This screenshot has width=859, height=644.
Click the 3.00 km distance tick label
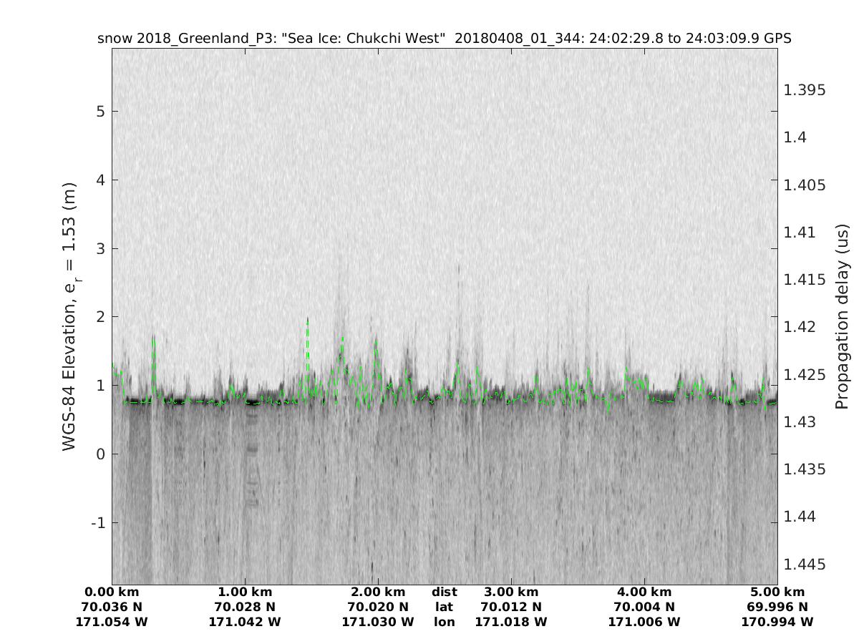coord(511,592)
